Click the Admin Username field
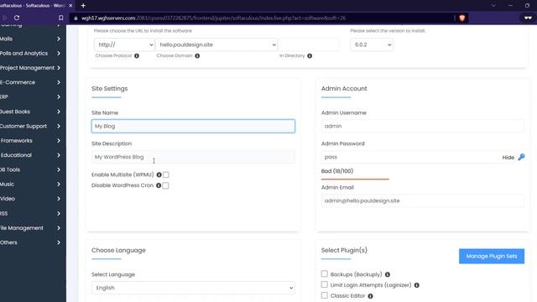 pos(423,126)
